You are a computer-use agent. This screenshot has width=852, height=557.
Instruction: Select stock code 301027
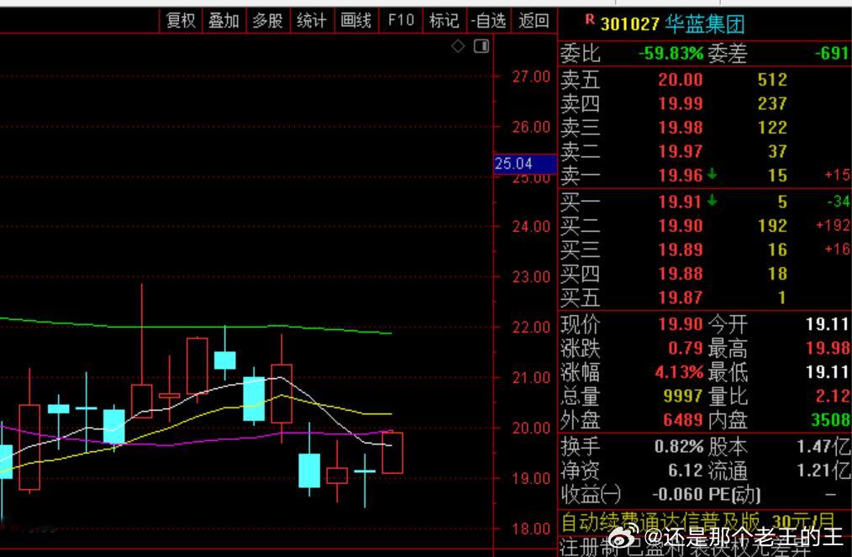(x=630, y=24)
